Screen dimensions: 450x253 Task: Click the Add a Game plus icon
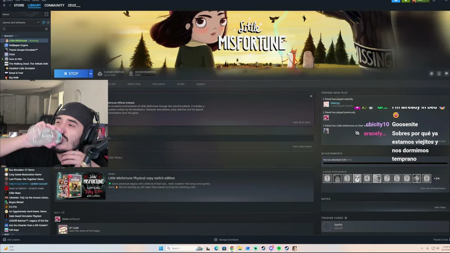click(x=4, y=240)
